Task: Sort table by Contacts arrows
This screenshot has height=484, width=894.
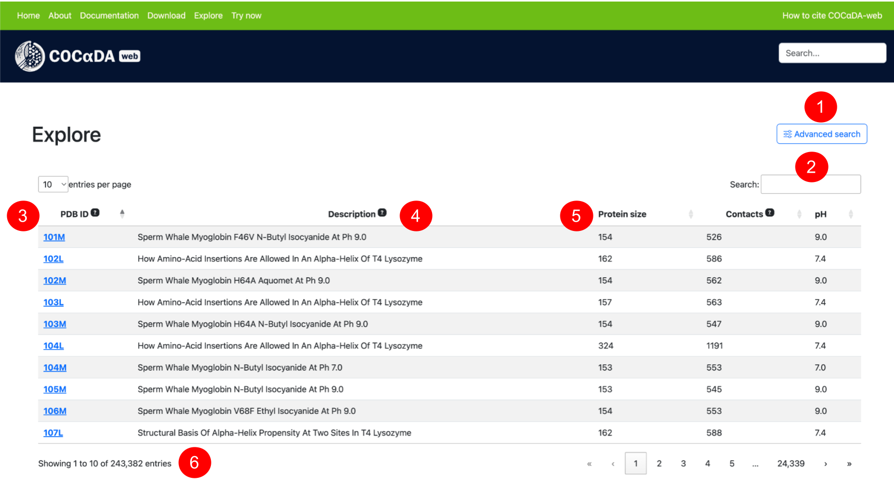Action: click(x=799, y=214)
